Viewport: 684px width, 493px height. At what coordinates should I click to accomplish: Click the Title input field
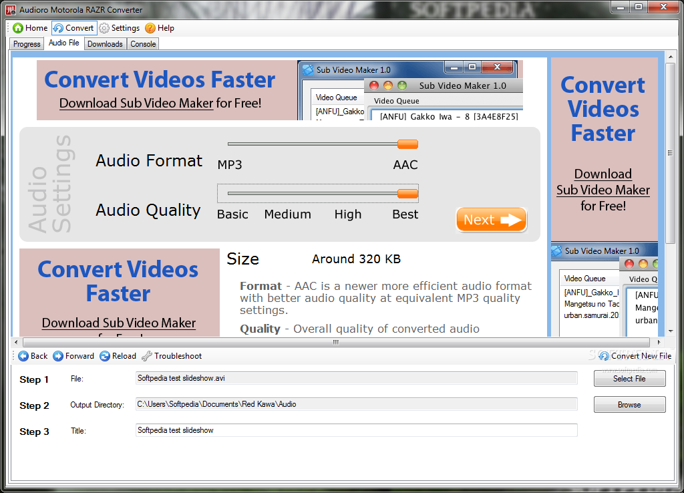pos(357,430)
